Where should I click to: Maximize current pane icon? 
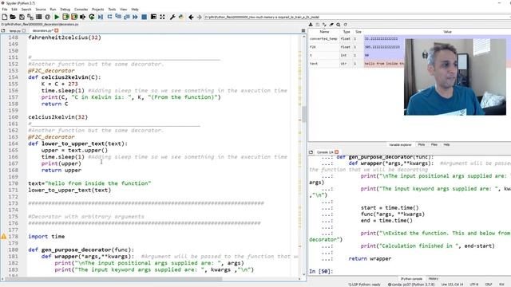coord(153,17)
